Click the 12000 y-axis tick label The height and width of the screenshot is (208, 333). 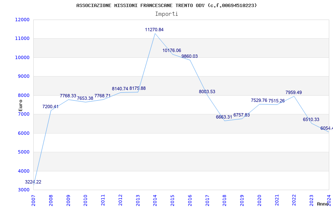click(22, 20)
